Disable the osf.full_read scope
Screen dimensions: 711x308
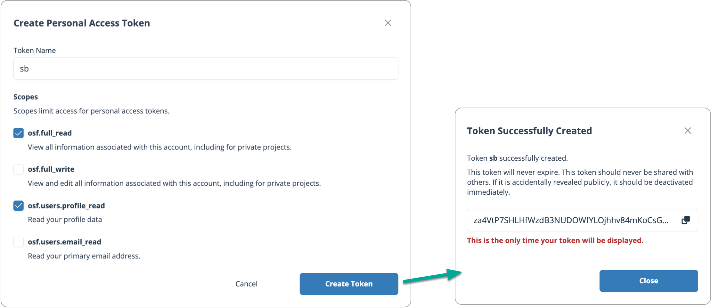[18, 133]
